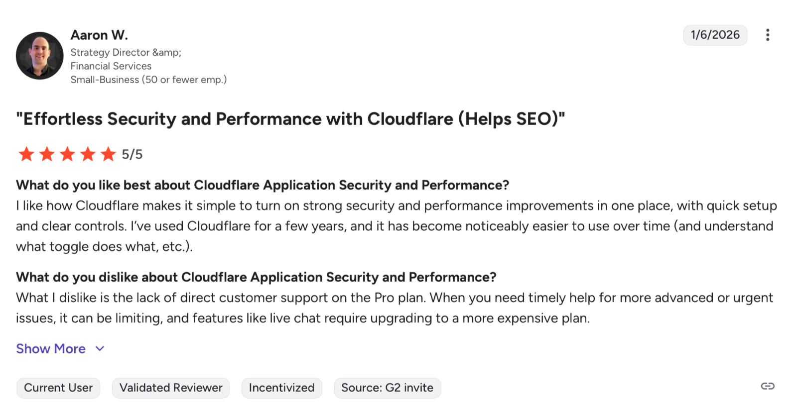797x419 pixels.
Task: Click the copy review link icon
Action: coord(768,386)
